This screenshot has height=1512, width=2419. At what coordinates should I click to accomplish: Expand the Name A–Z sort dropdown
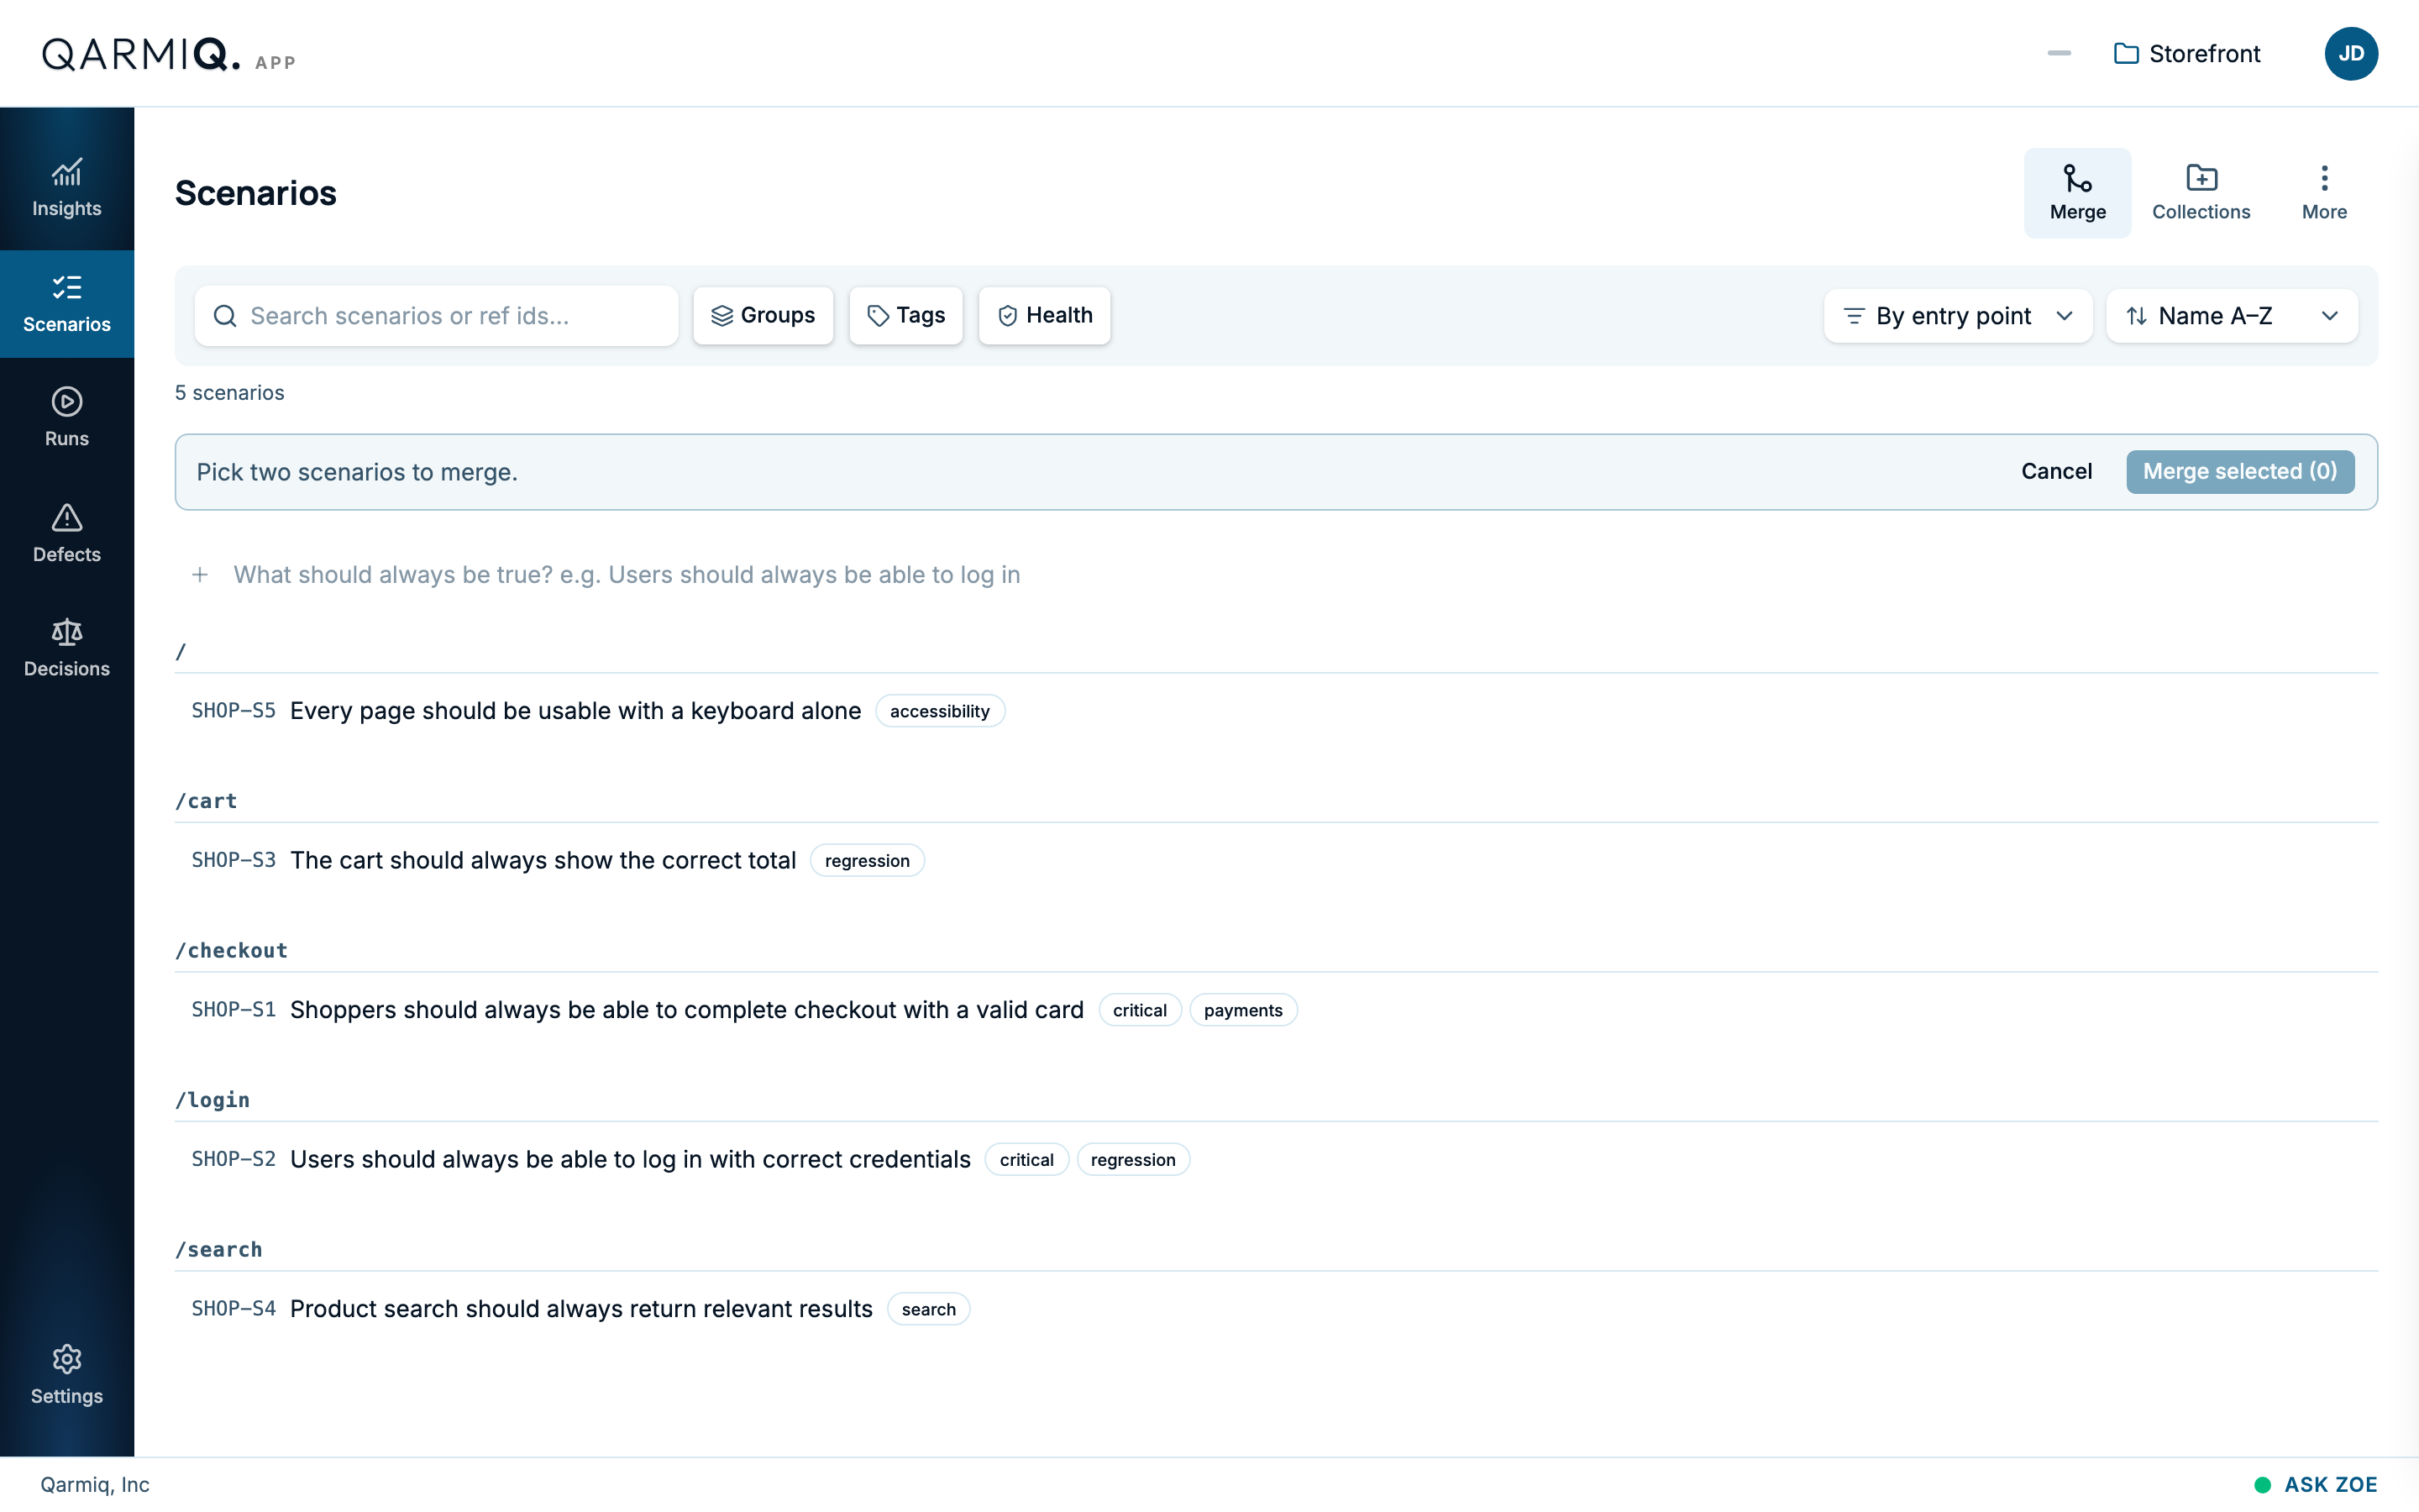click(x=2231, y=316)
